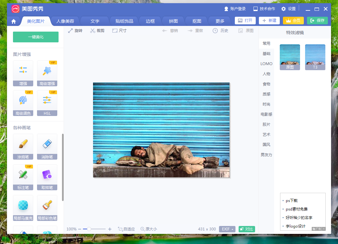Select the 涂鸦笔 graffiti pen tool
The width and height of the screenshot is (338, 244).
point(23,147)
